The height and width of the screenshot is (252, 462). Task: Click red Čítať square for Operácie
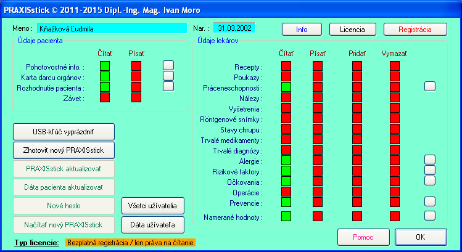(286, 192)
